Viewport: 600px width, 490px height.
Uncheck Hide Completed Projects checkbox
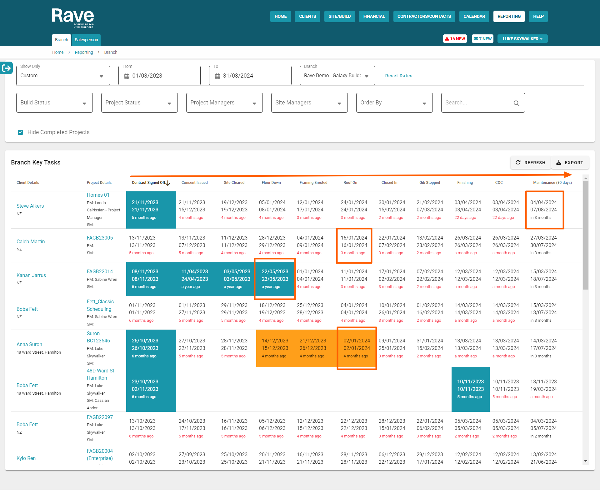click(21, 132)
